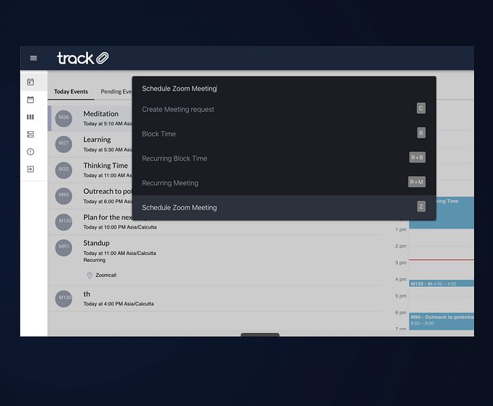The width and height of the screenshot is (493, 406).
Task: Click 'Today at 10:00 PM Asia/Calcutta' text
Action: 120,227
